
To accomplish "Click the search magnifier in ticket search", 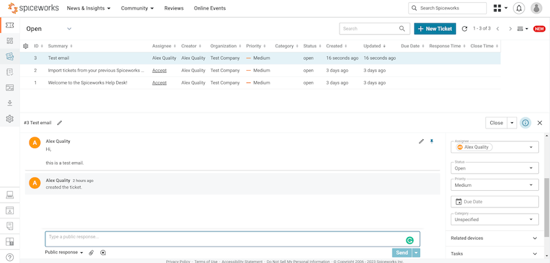I will (402, 29).
